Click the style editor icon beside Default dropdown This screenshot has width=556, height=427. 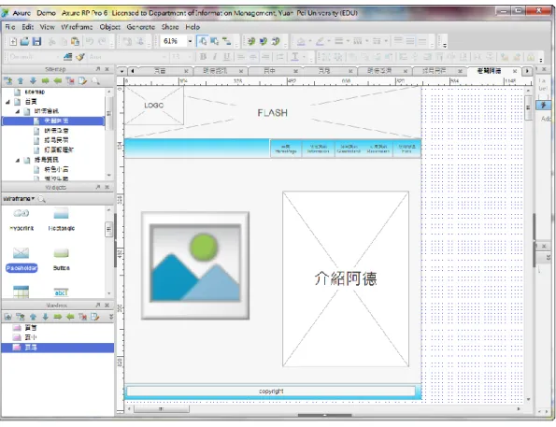67,57
